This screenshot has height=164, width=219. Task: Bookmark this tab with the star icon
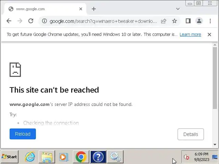tap(175, 21)
